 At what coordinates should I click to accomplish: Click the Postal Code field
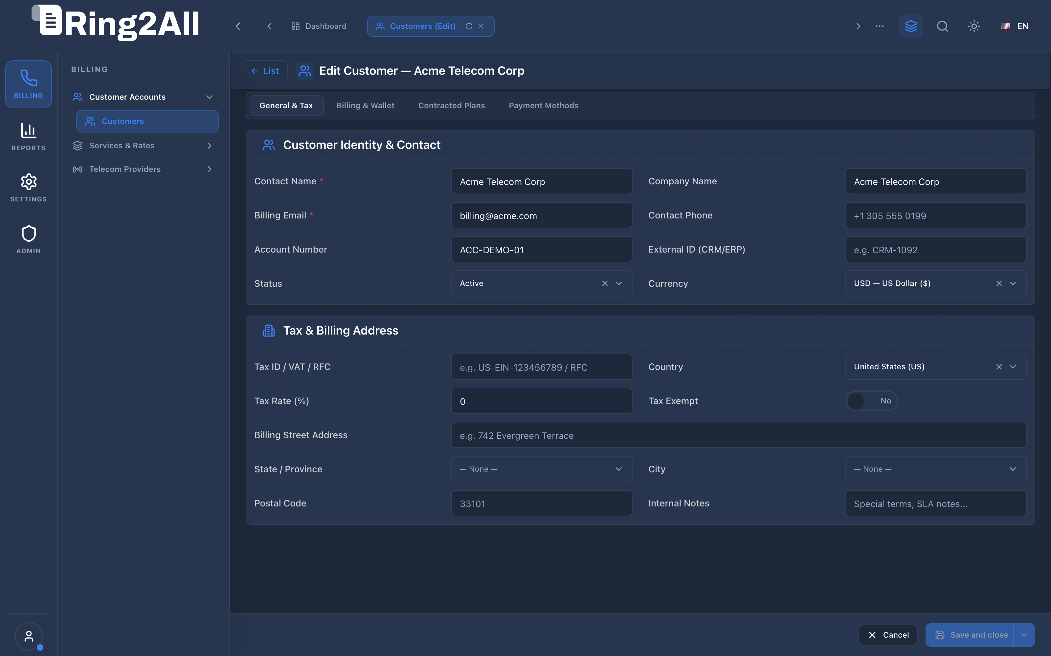click(x=542, y=503)
